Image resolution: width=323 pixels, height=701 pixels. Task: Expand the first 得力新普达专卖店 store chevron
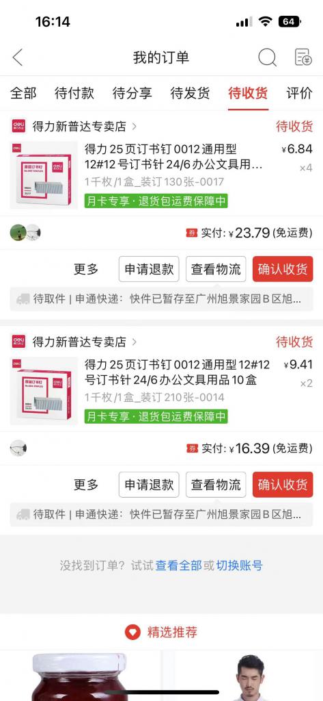[134, 127]
